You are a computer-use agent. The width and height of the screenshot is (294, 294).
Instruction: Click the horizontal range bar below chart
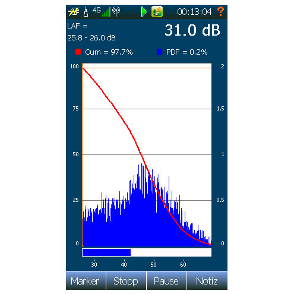pos(147,252)
